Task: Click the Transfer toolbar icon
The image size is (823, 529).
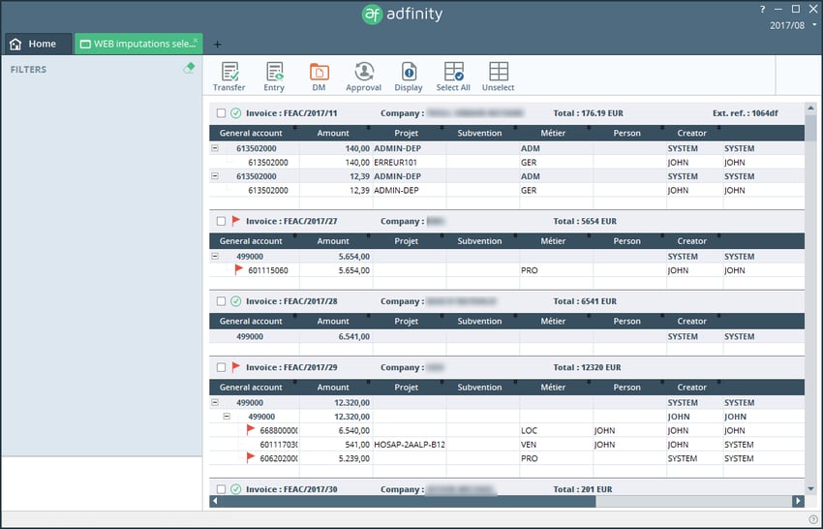Action: coord(229,72)
